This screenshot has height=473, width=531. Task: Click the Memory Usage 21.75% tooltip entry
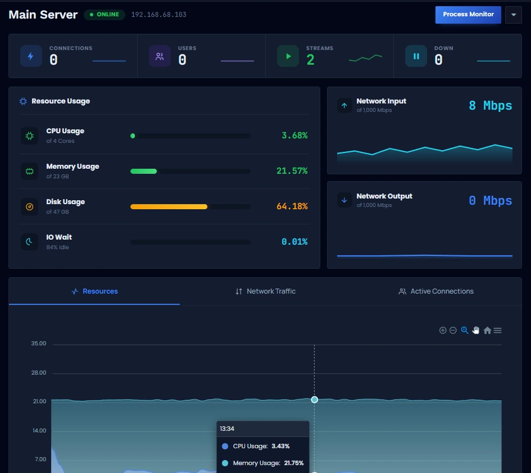tap(263, 463)
